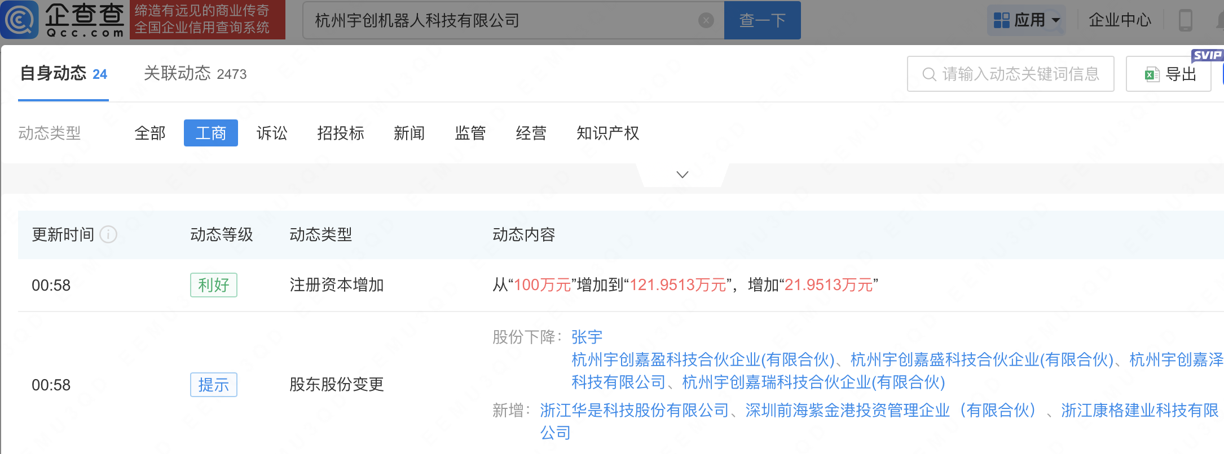Open 企业中心 in the header
This screenshot has height=454, width=1224.
(x=1119, y=20)
